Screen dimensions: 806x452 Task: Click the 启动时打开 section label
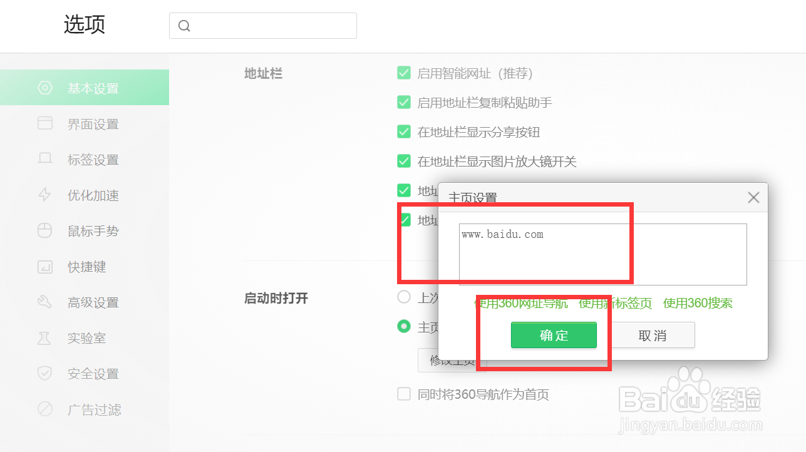point(276,298)
